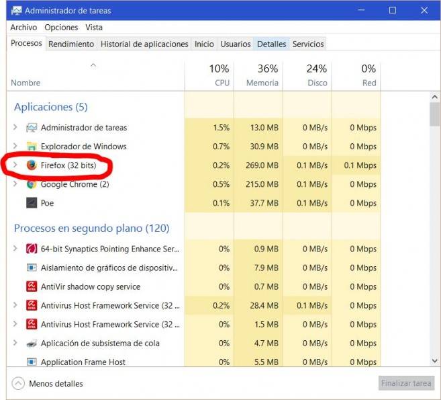Viewport: 441px width, 400px height.
Task: Click icon of Antivirus Host Framework 1.5 MB
Action: tap(32, 324)
